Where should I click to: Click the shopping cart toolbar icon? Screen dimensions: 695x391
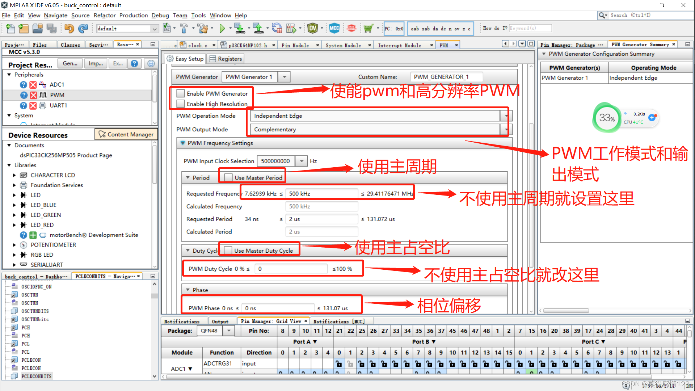pos(368,28)
